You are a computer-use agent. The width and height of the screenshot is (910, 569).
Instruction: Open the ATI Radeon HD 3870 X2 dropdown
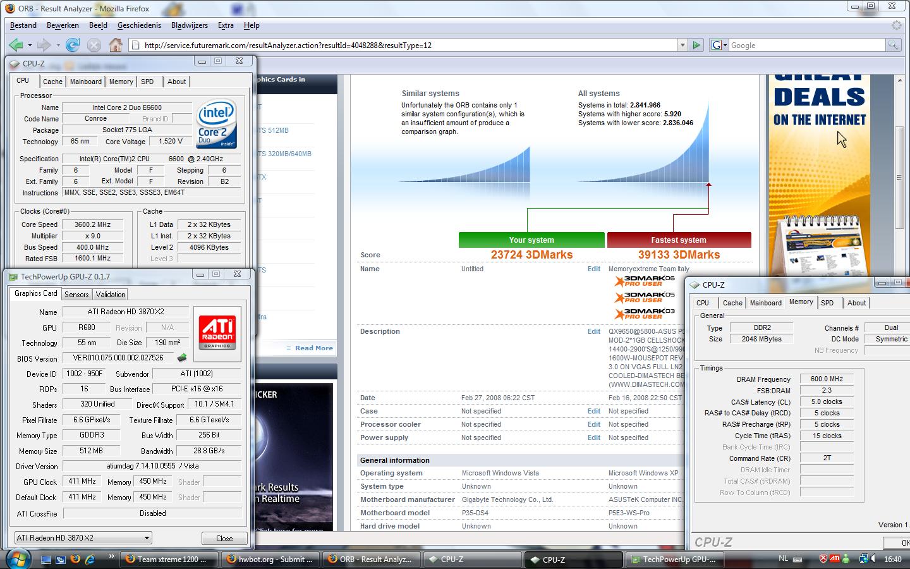pyautogui.click(x=83, y=538)
